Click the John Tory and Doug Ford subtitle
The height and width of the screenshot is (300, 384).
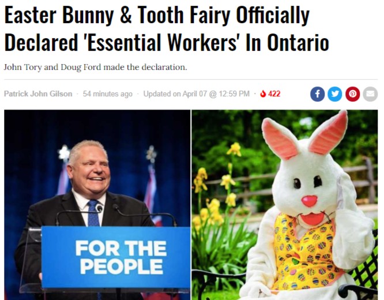click(x=96, y=67)
